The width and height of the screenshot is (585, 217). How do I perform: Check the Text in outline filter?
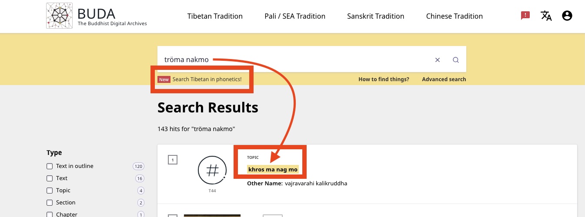(50, 166)
